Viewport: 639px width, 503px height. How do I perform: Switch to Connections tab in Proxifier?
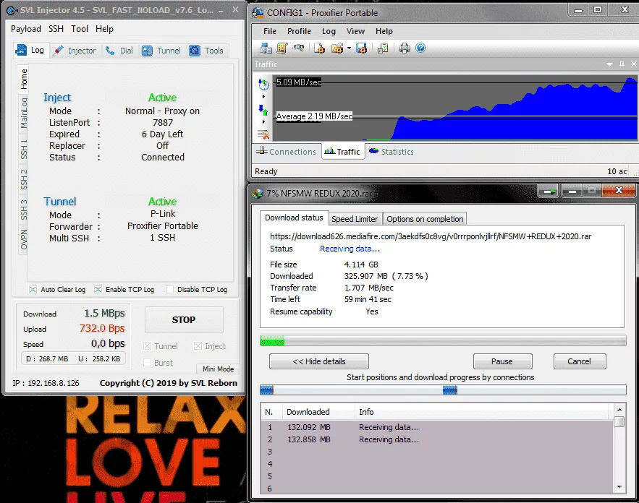tap(286, 151)
